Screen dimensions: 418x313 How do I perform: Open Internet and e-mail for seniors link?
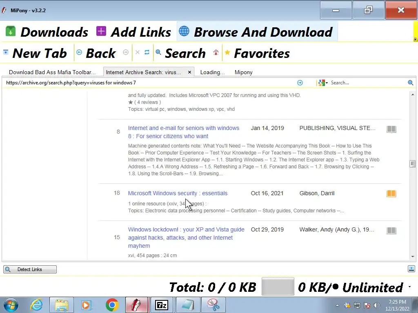[184, 132]
